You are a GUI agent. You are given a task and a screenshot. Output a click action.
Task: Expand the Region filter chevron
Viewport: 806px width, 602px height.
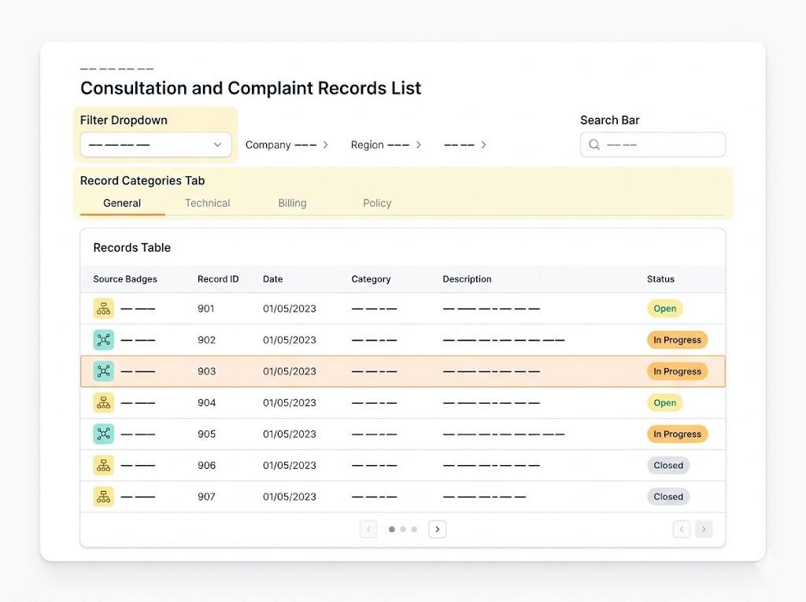pyautogui.click(x=419, y=145)
